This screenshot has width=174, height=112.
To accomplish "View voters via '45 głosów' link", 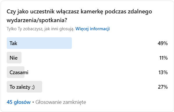I will (x=19, y=102).
